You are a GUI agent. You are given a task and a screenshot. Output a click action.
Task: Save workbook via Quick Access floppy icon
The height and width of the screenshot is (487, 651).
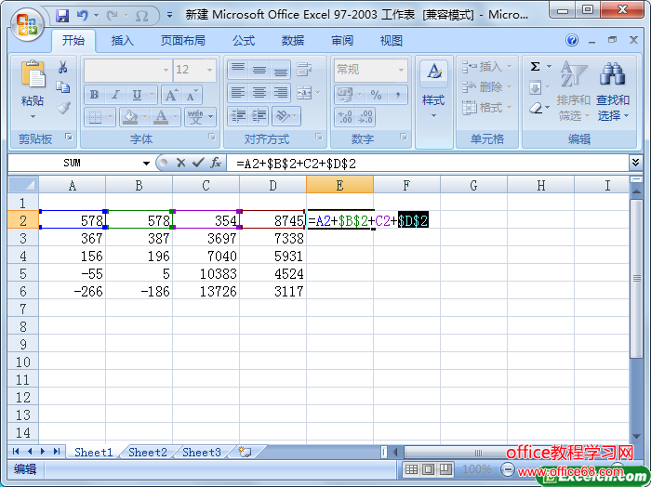[62, 16]
